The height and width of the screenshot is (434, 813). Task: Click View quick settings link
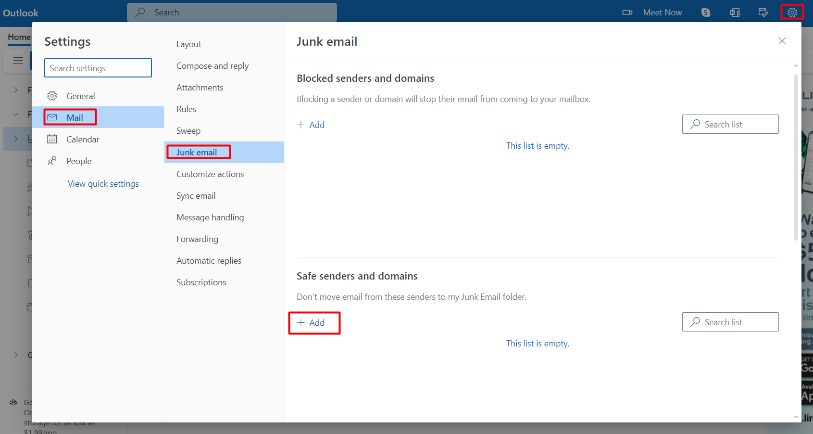(103, 184)
